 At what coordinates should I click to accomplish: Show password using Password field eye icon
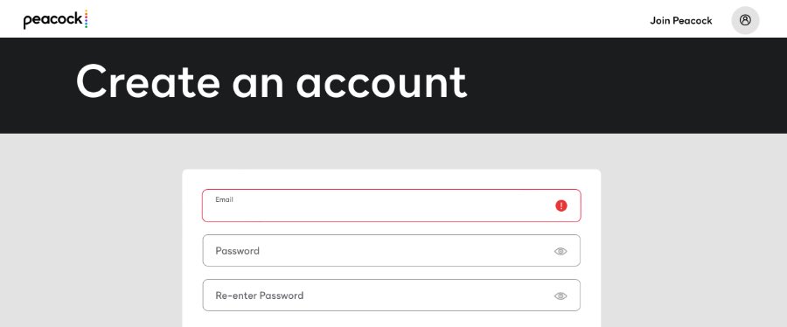pyautogui.click(x=561, y=251)
